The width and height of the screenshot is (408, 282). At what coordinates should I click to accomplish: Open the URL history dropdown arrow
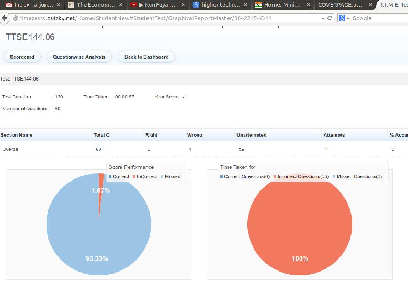(323, 18)
